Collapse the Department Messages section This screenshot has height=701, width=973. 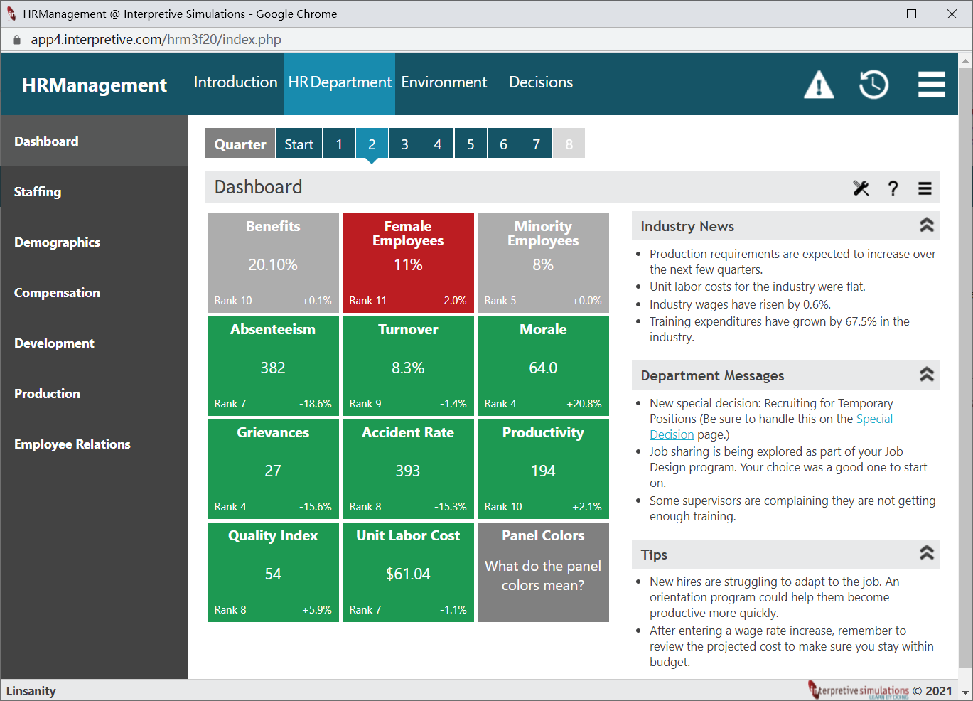[927, 375]
